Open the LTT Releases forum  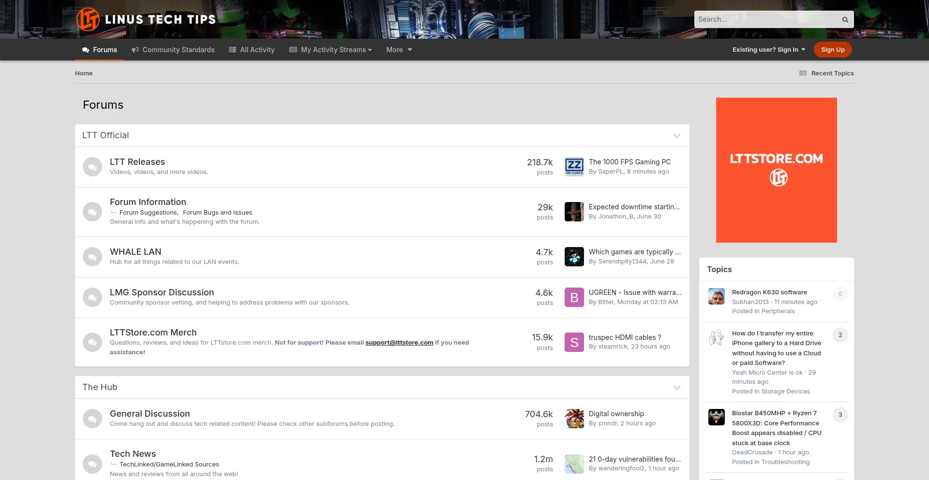click(x=137, y=162)
